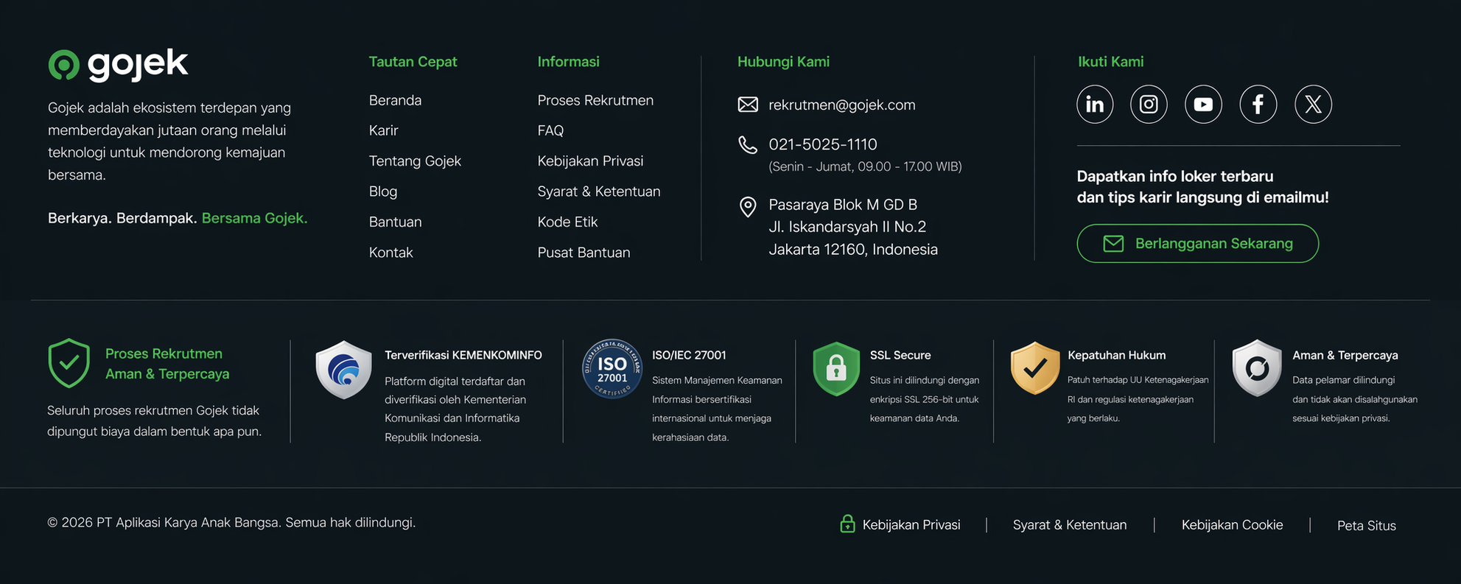1461x584 pixels.
Task: Click the ISO 27001 certified badge
Action: click(x=612, y=369)
